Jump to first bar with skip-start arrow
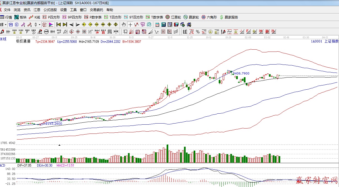This screenshot has width=339, height=187. coord(58,24)
